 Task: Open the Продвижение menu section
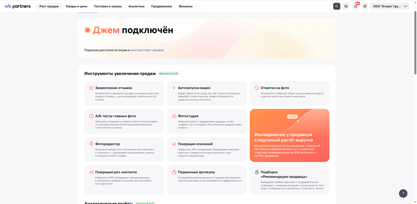pyautogui.click(x=161, y=6)
